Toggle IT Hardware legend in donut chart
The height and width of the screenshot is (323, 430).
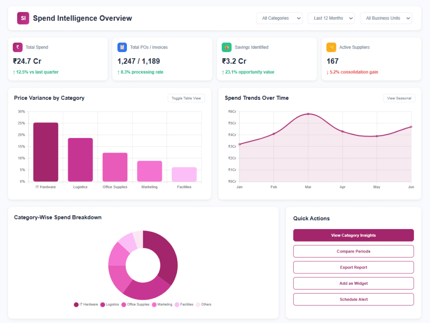86,305
